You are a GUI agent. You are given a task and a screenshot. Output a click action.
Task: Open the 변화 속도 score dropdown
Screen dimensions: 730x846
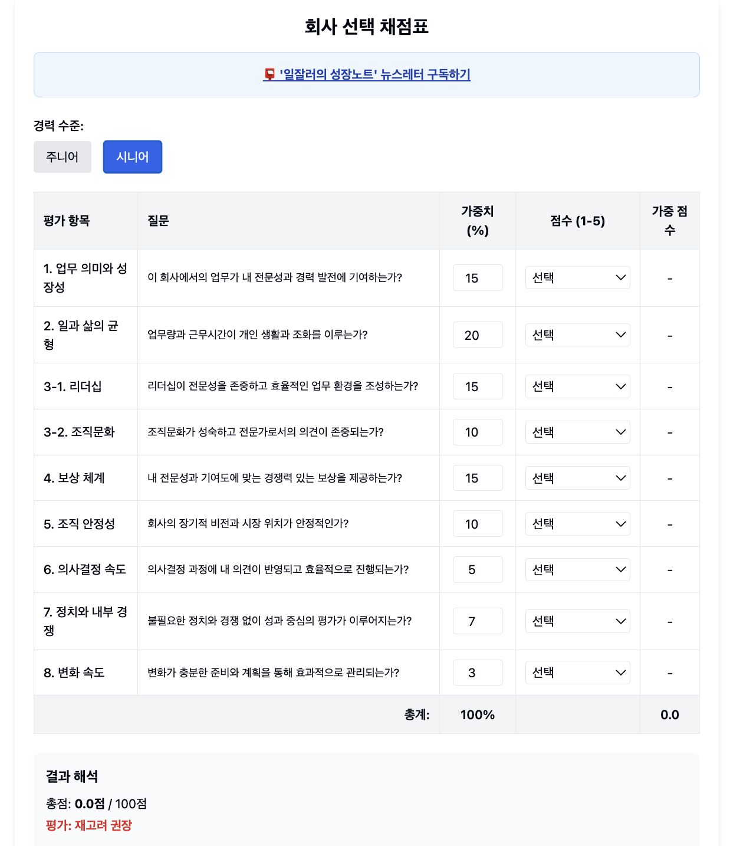[x=577, y=672]
